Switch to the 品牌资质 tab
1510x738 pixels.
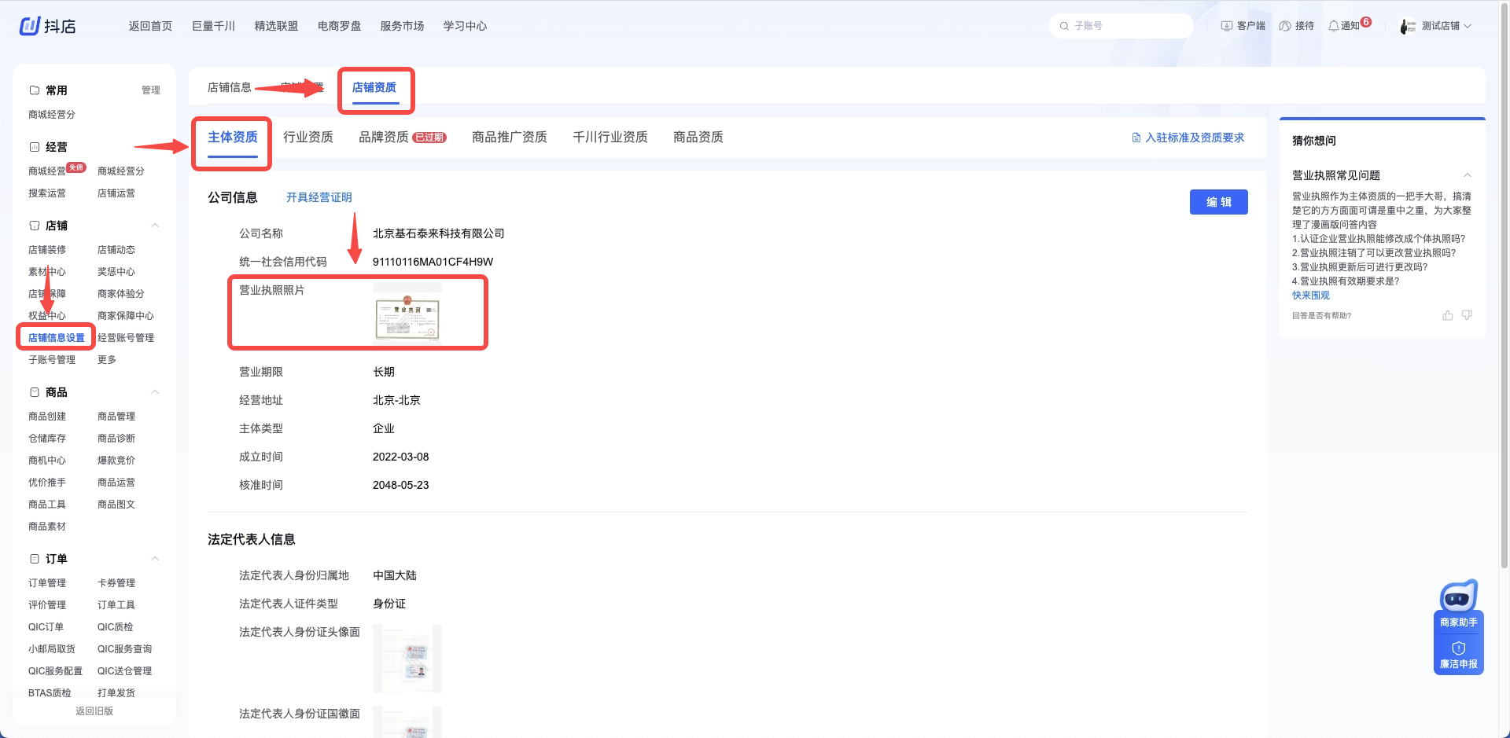point(384,138)
